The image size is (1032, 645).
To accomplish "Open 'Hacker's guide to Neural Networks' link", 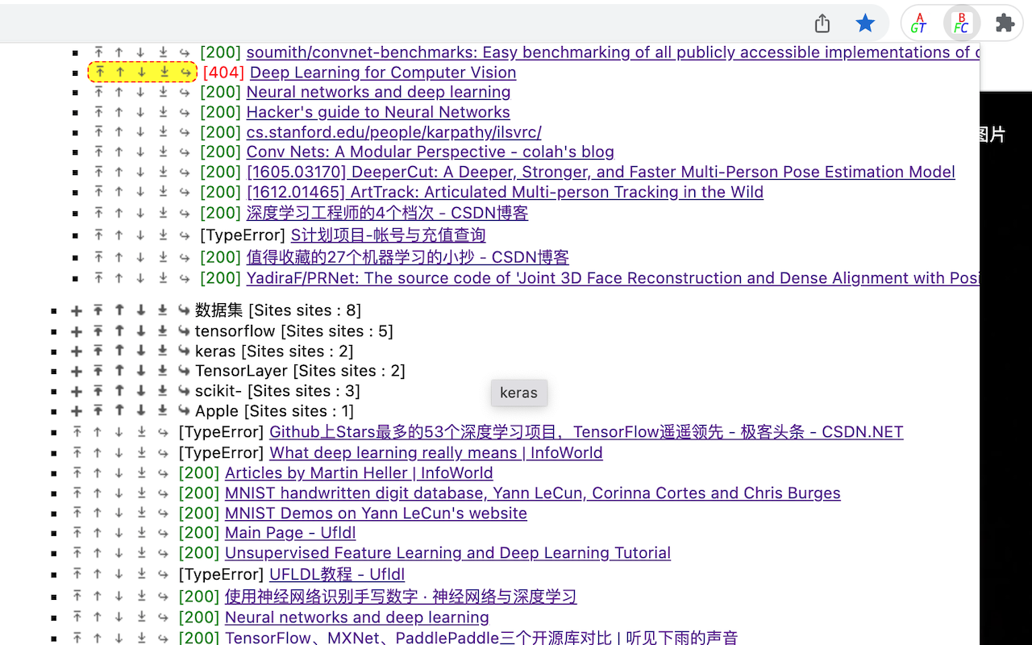I will [378, 112].
